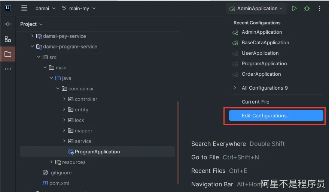Open the main-my branch dropdown
This screenshot has width=329, height=192.
click(x=79, y=8)
